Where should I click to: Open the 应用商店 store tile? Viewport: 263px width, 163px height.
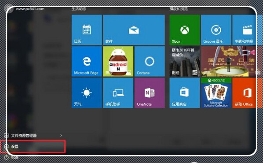tap(185, 93)
